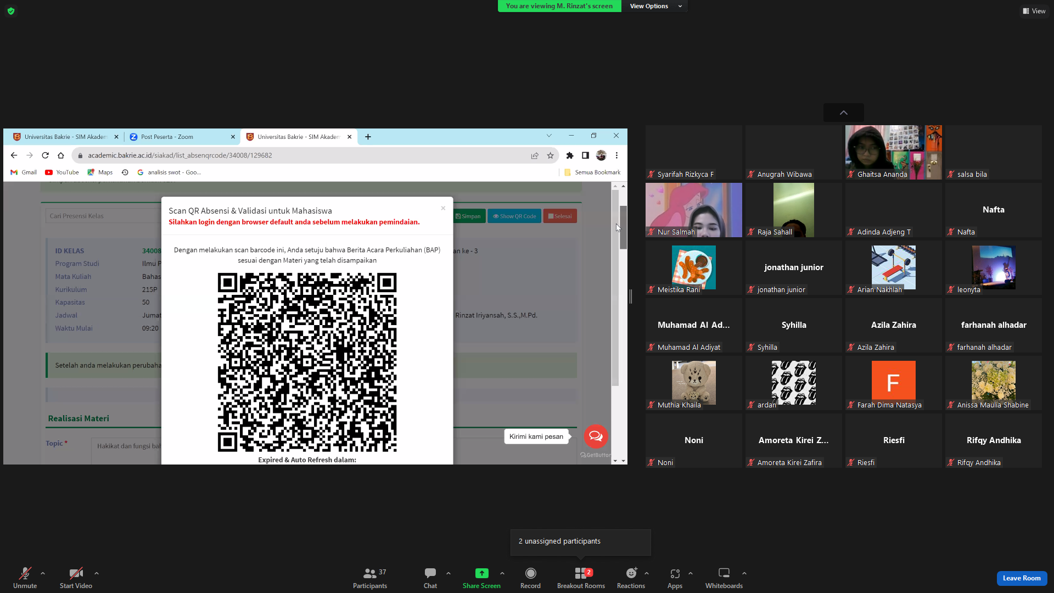Open Chrome three-dot menu
This screenshot has height=593, width=1054.
[616, 155]
